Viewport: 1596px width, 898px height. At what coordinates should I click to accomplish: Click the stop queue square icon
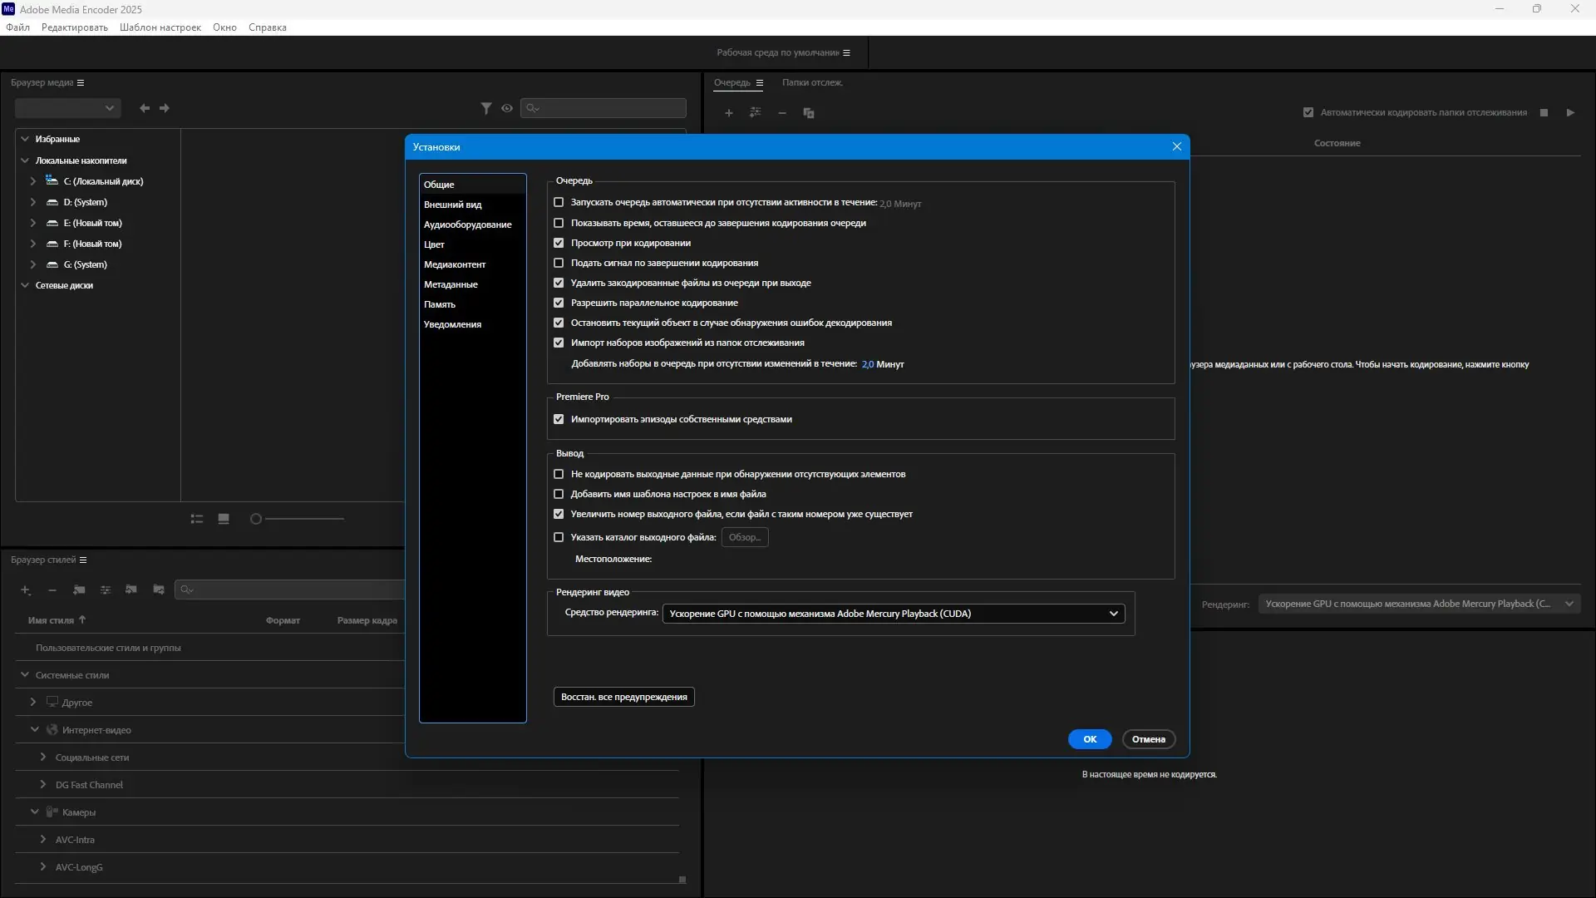pos(1544,112)
